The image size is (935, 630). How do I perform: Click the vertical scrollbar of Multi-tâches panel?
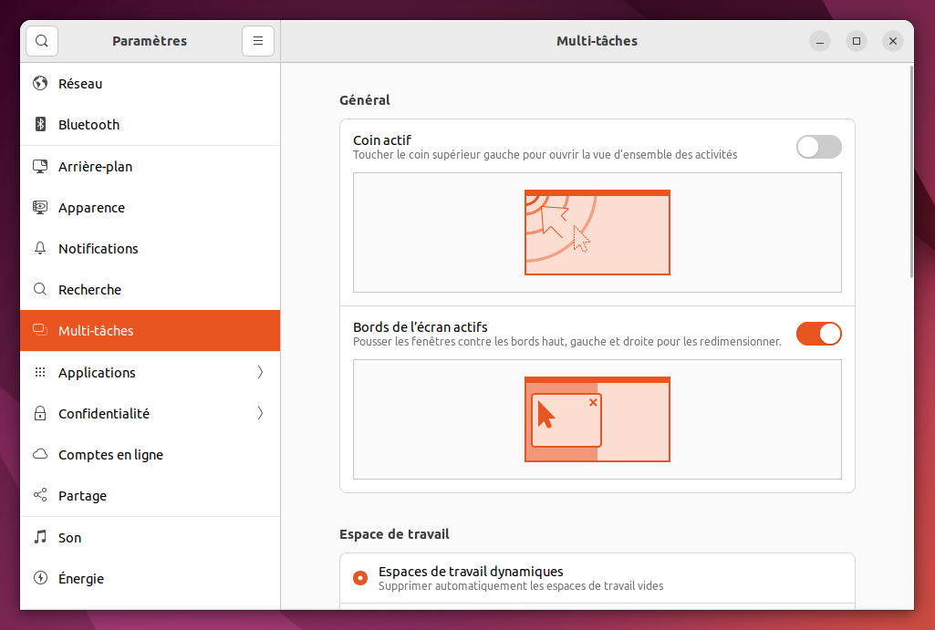[911, 171]
